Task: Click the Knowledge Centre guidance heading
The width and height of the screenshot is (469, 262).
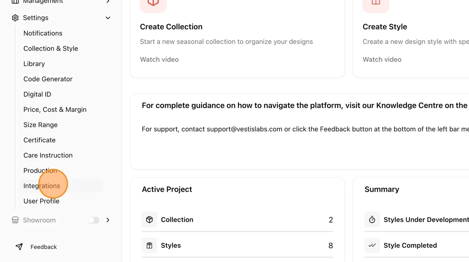Action: tap(305, 105)
